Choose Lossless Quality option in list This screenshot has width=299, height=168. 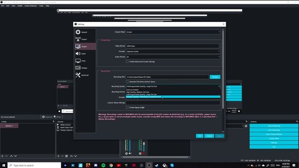[173, 97]
